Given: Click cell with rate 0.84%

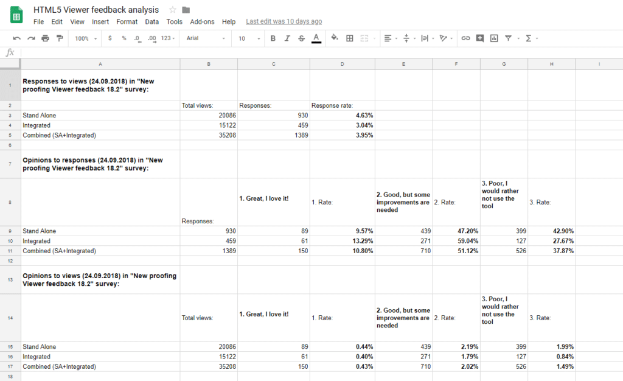Looking at the screenshot, I should 551,357.
